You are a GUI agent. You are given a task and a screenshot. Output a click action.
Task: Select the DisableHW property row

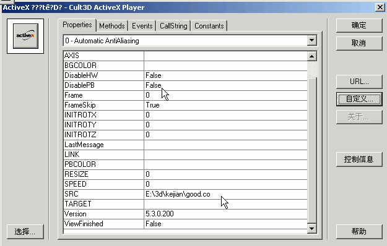[185, 75]
